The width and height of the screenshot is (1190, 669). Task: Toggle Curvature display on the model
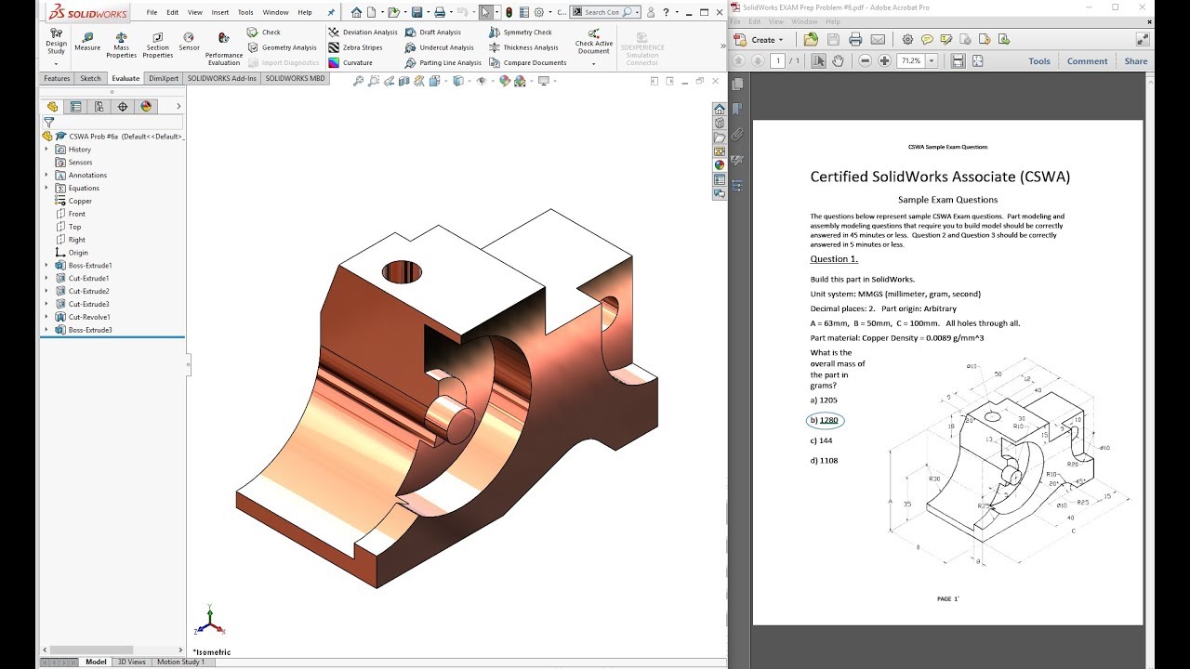coord(350,63)
